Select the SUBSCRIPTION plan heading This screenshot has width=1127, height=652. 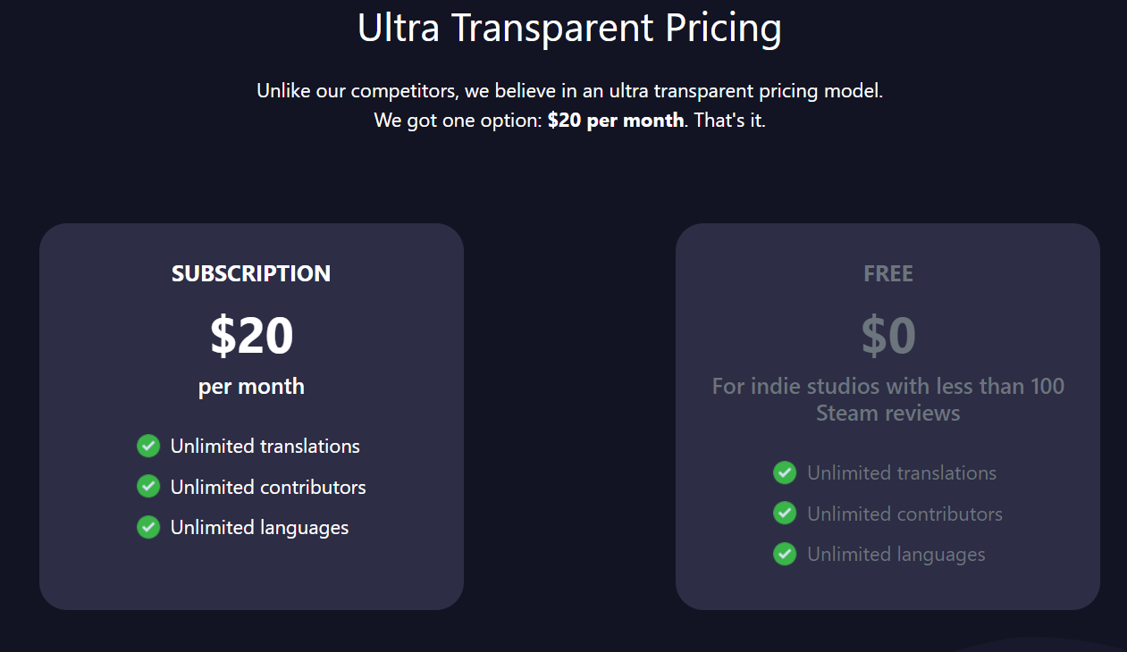(x=251, y=273)
